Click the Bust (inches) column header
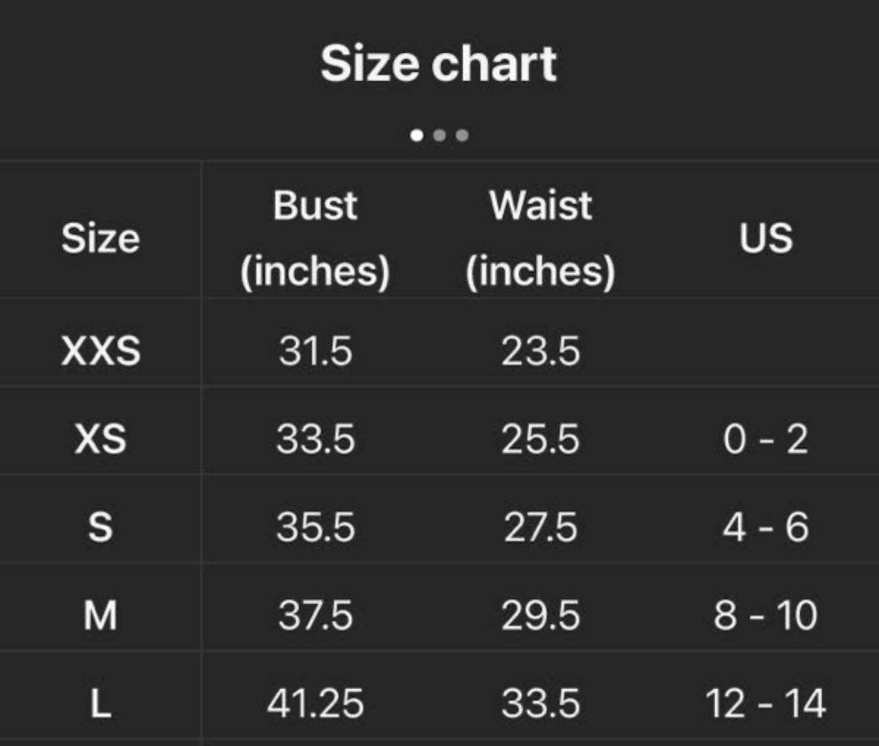The height and width of the screenshot is (746, 879). (x=315, y=237)
